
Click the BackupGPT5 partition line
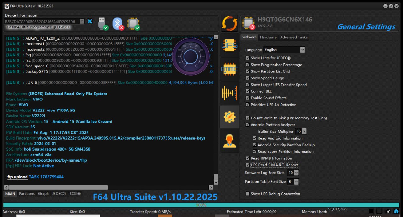(110, 71)
